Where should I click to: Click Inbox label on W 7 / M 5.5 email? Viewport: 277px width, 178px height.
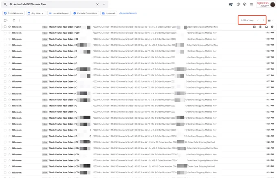(45, 100)
